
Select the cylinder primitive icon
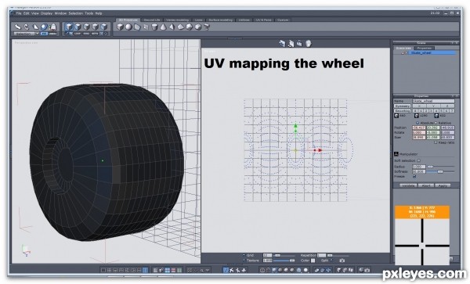(x=154, y=27)
